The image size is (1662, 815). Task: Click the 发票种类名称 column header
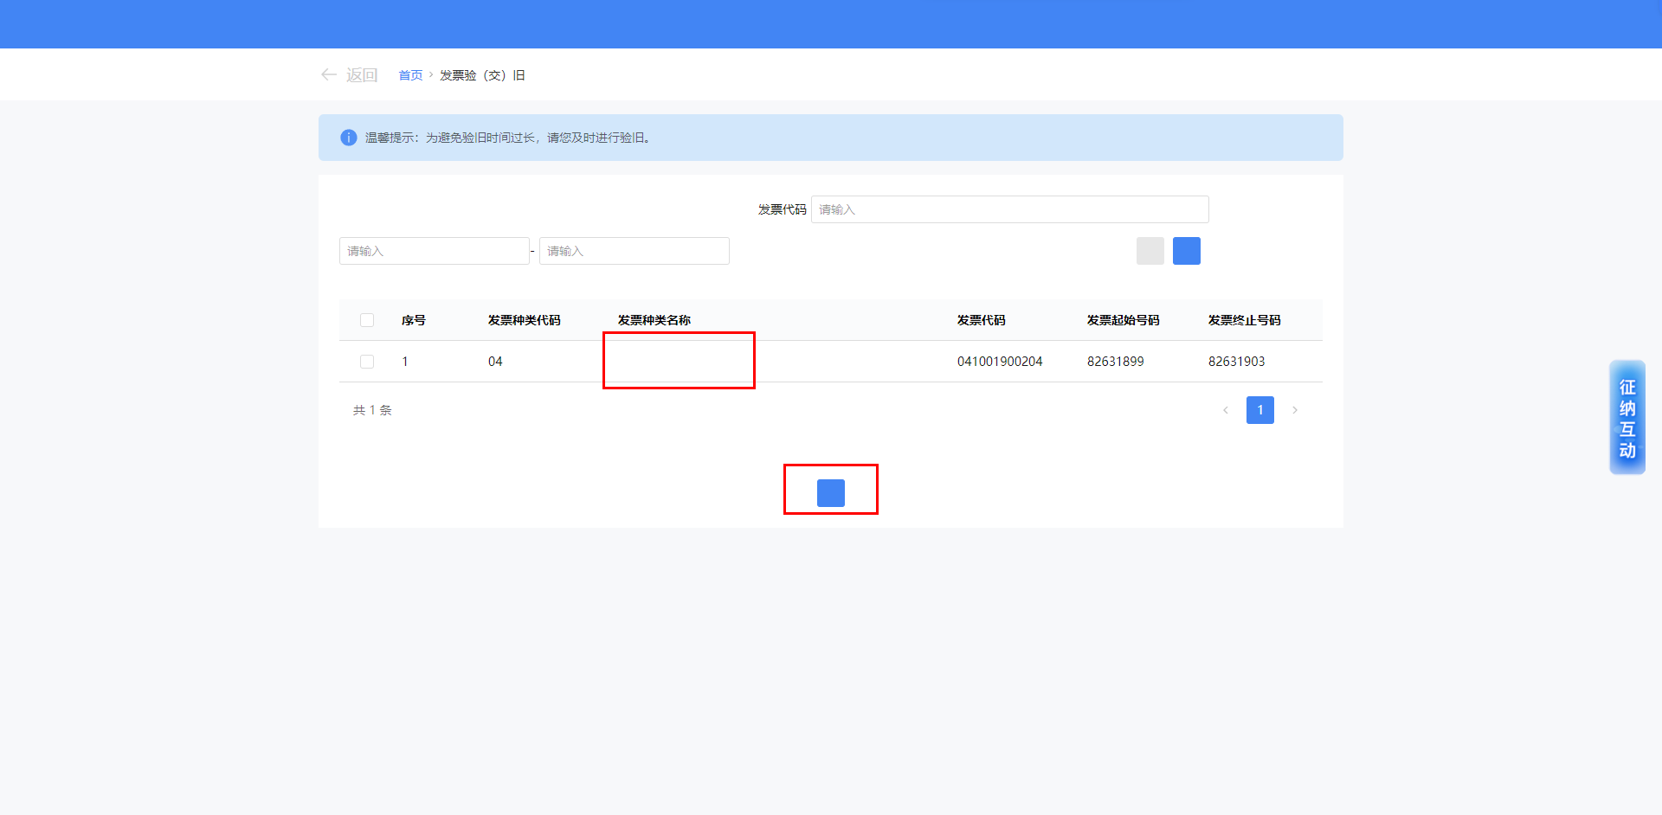pyautogui.click(x=654, y=320)
